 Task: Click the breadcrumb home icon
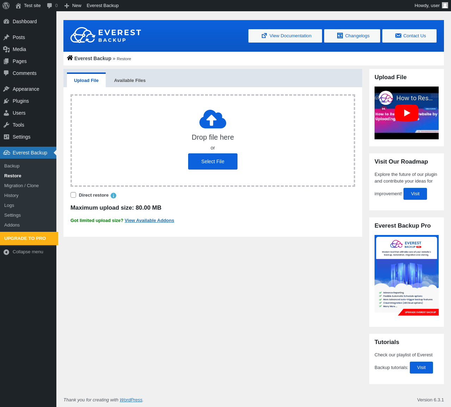[x=70, y=58]
